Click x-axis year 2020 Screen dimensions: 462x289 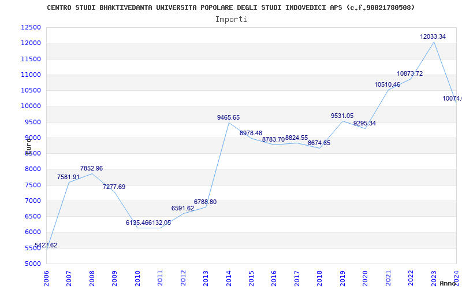click(x=365, y=278)
